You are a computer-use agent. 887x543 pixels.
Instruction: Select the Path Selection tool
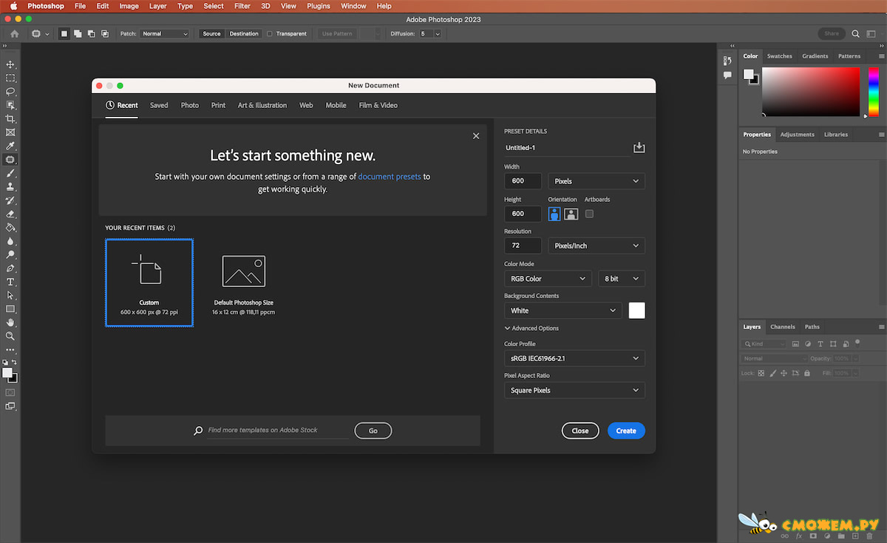click(10, 295)
